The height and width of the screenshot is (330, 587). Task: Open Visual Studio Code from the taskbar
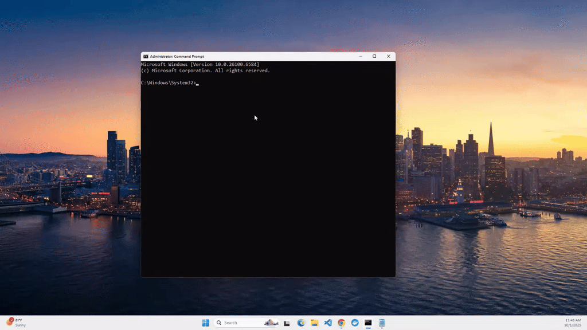point(328,323)
